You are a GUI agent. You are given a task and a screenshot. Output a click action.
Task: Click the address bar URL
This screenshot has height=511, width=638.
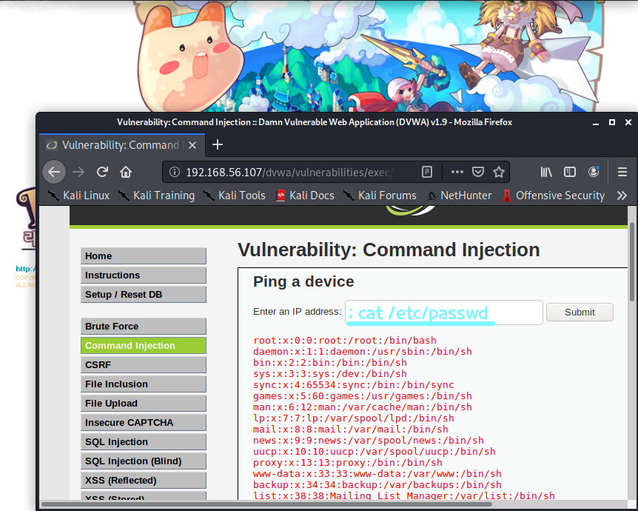tap(289, 173)
